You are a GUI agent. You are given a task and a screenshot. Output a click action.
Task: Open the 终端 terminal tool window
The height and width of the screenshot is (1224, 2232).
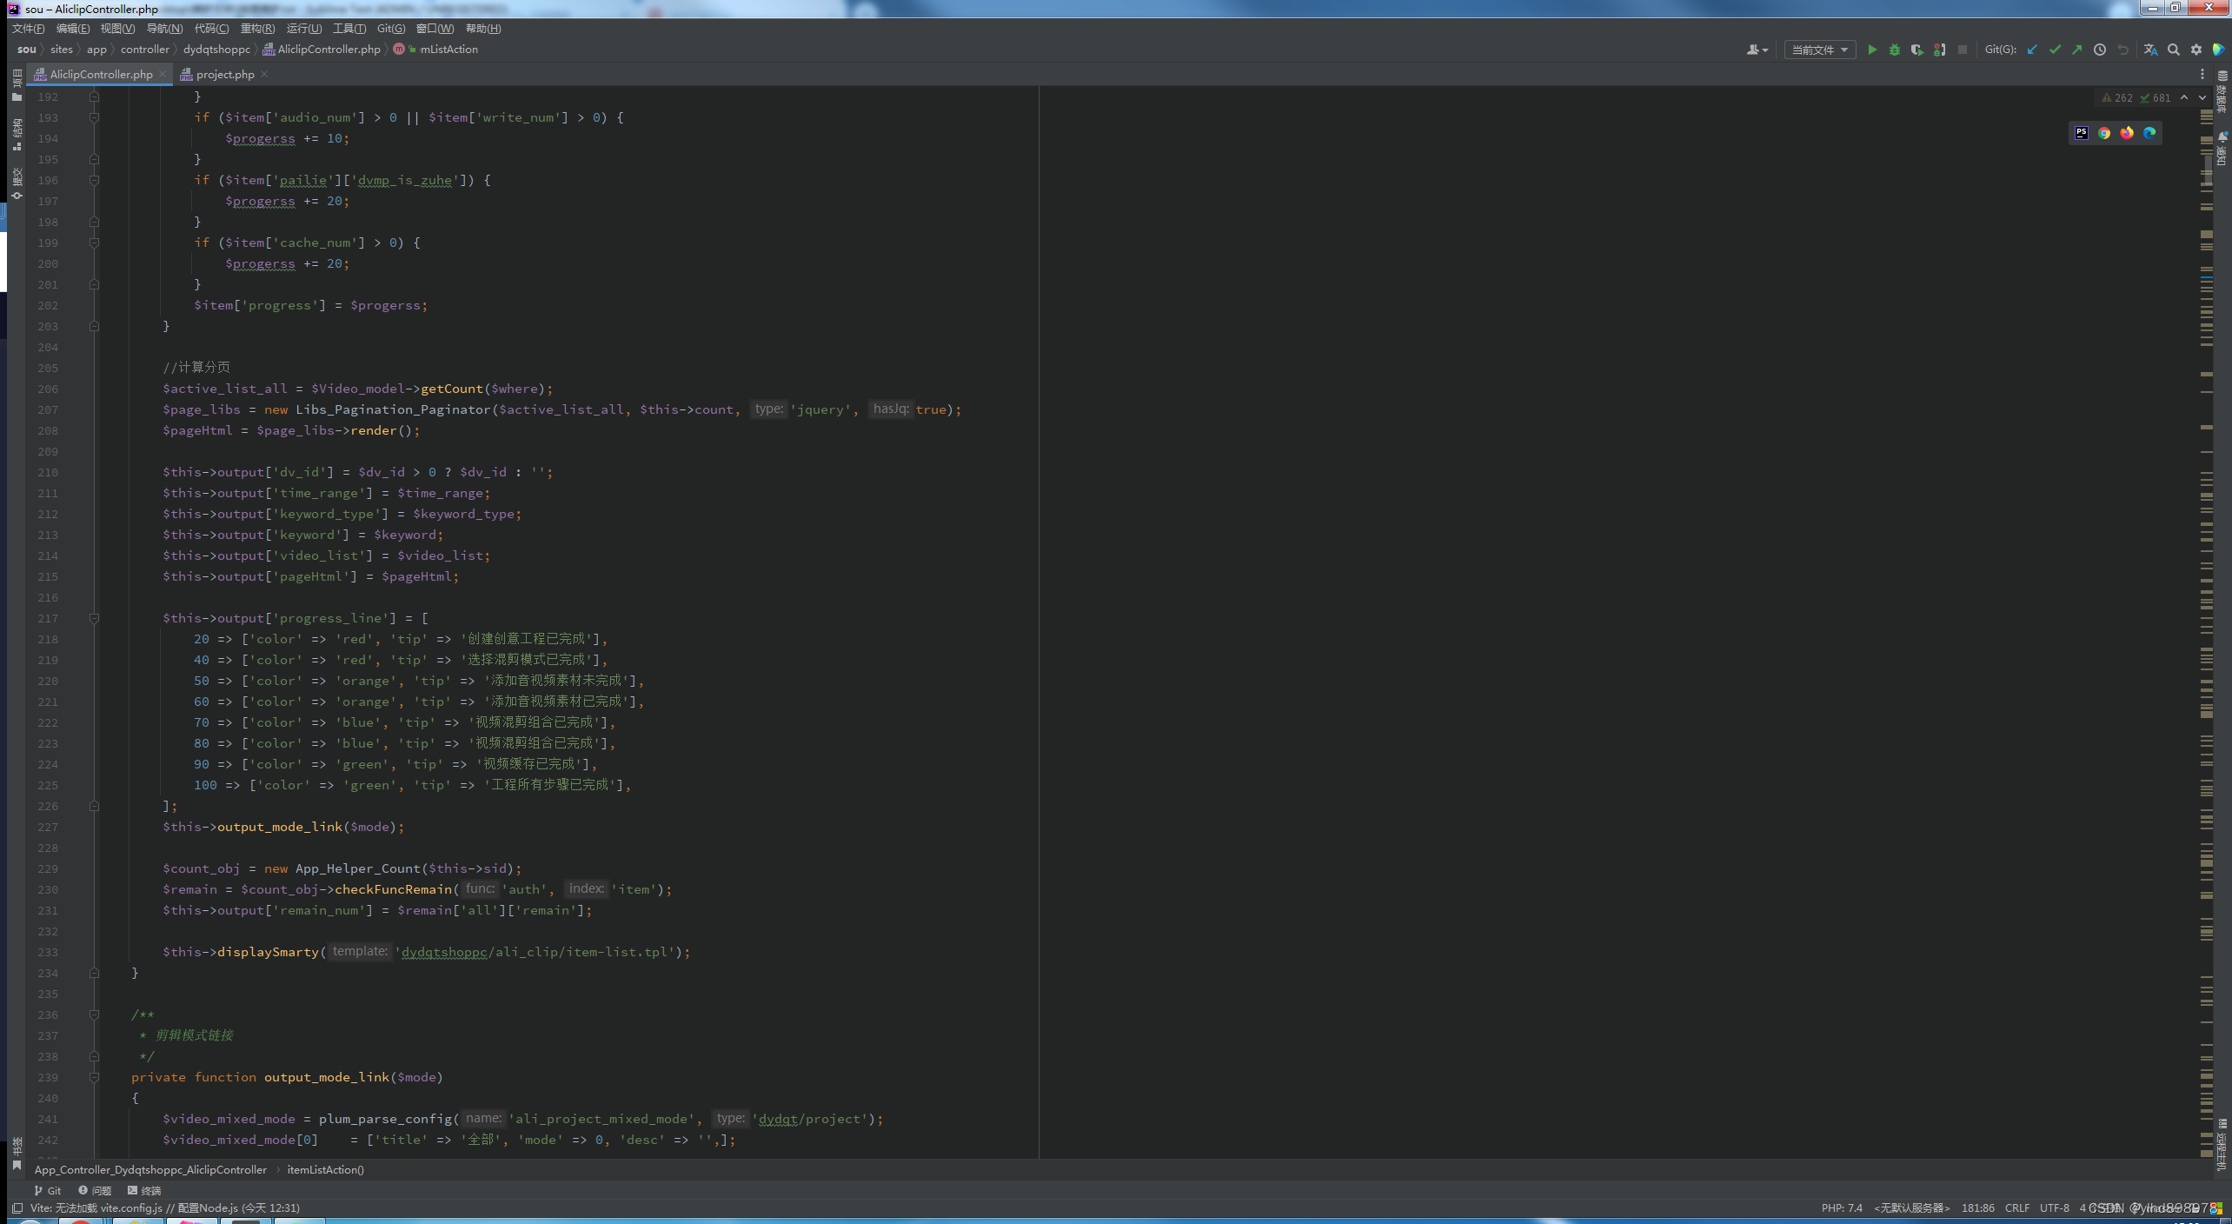(144, 1190)
